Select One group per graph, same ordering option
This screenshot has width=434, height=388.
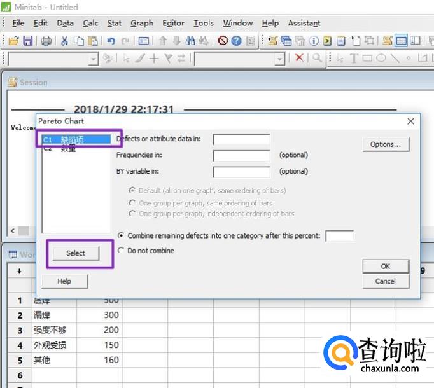click(132, 203)
